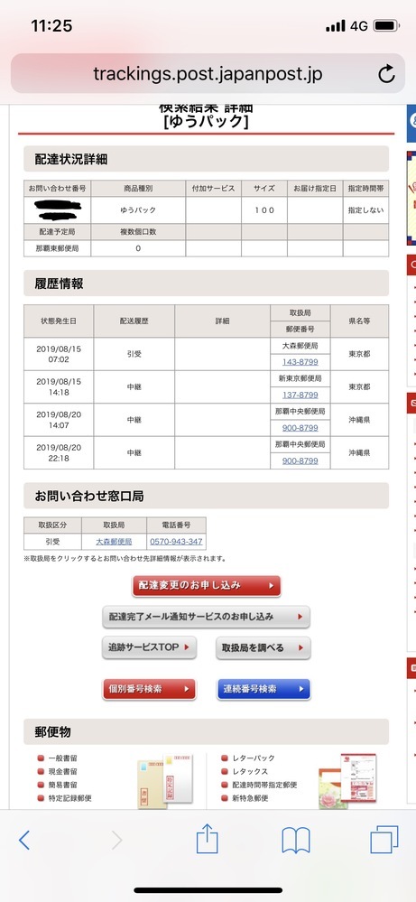Open the 大森郵便局 office link
Screen dimensions: 416x902
pyautogui.click(x=114, y=542)
